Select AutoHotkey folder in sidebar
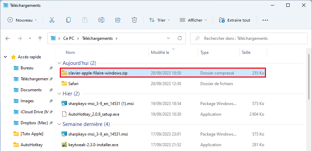The image size is (312, 151). coord(31,144)
